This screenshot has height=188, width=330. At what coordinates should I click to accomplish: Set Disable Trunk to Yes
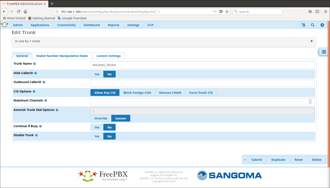tap(97, 136)
